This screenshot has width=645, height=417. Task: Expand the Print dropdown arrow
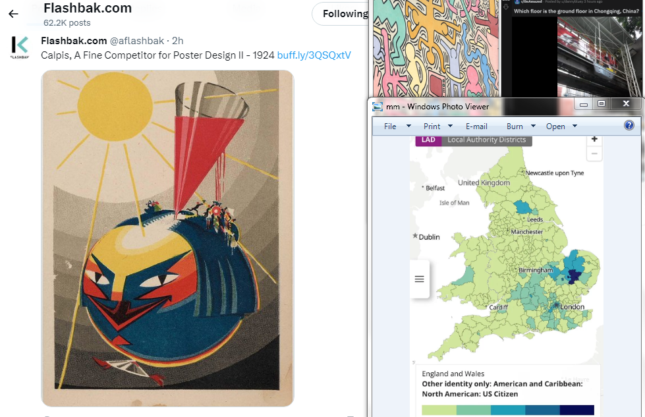point(450,126)
